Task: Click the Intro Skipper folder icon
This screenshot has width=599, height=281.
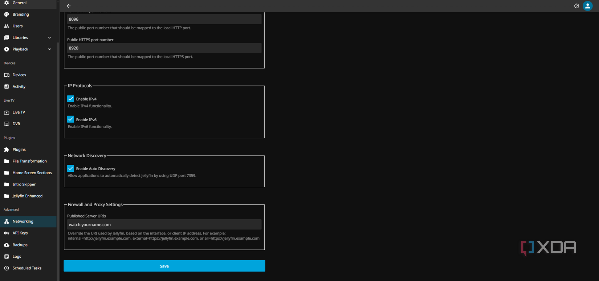Action: (7, 184)
